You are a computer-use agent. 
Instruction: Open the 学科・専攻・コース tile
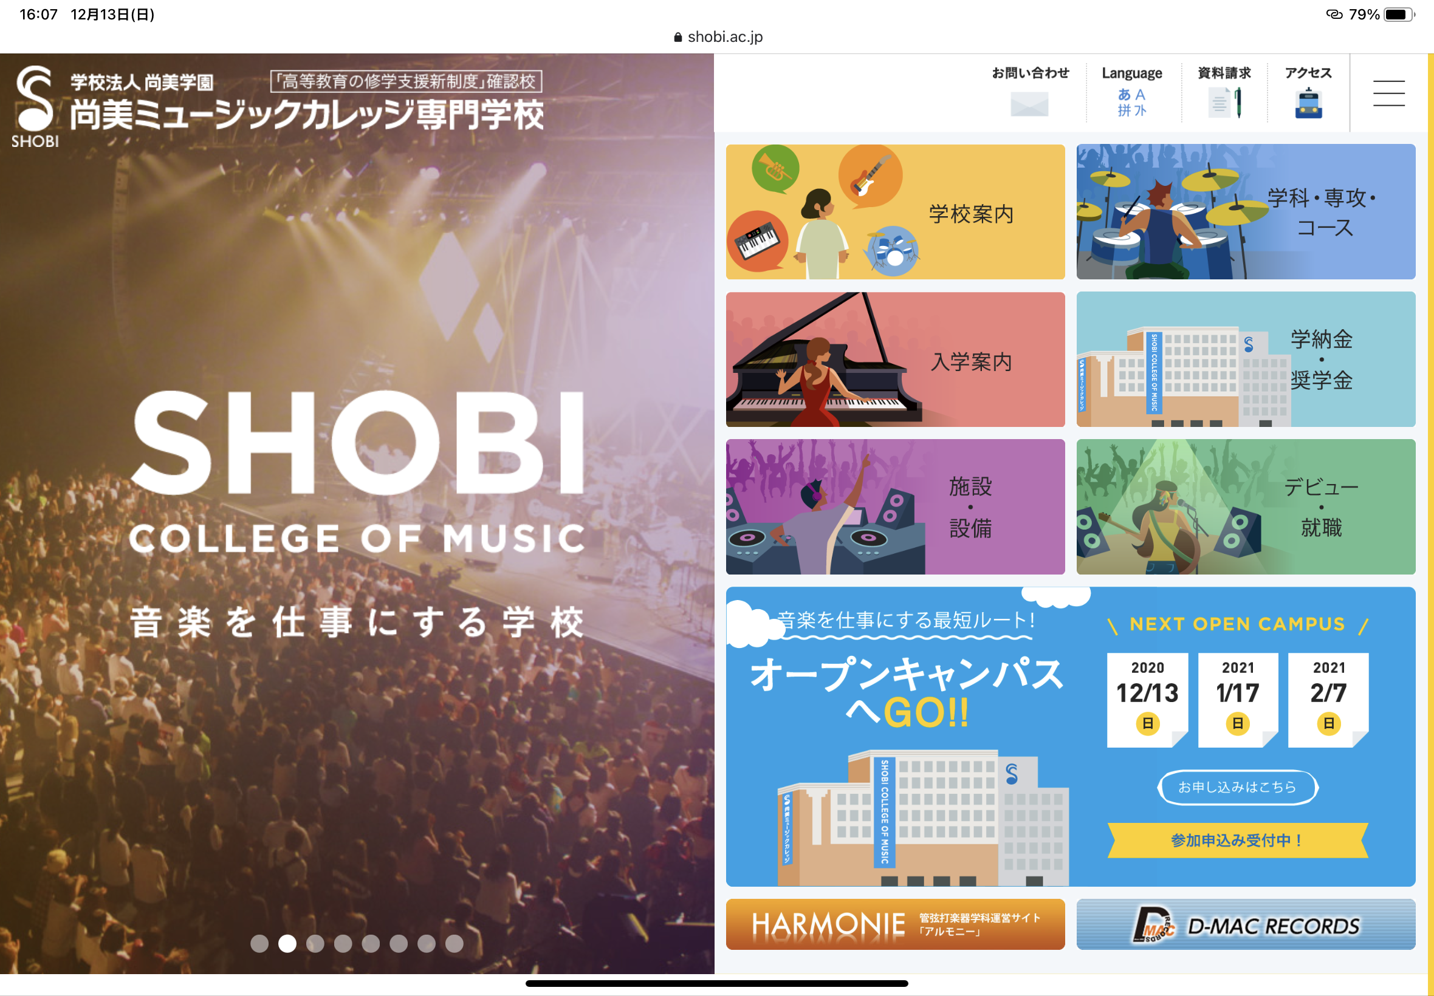pos(1246,212)
